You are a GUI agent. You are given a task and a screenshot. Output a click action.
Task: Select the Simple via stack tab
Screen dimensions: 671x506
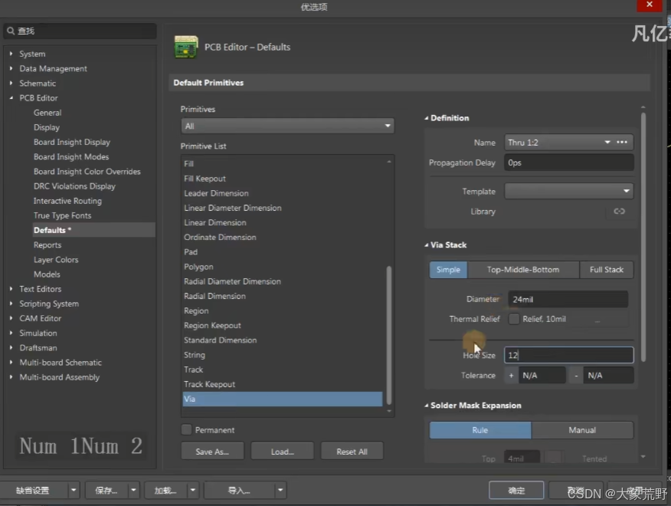448,270
